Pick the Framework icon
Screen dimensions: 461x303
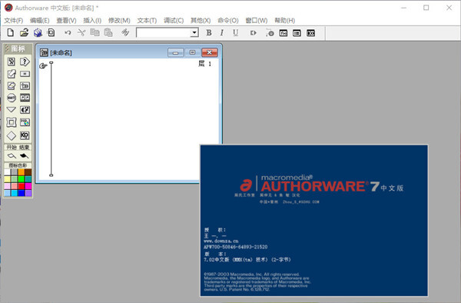(x=12, y=122)
